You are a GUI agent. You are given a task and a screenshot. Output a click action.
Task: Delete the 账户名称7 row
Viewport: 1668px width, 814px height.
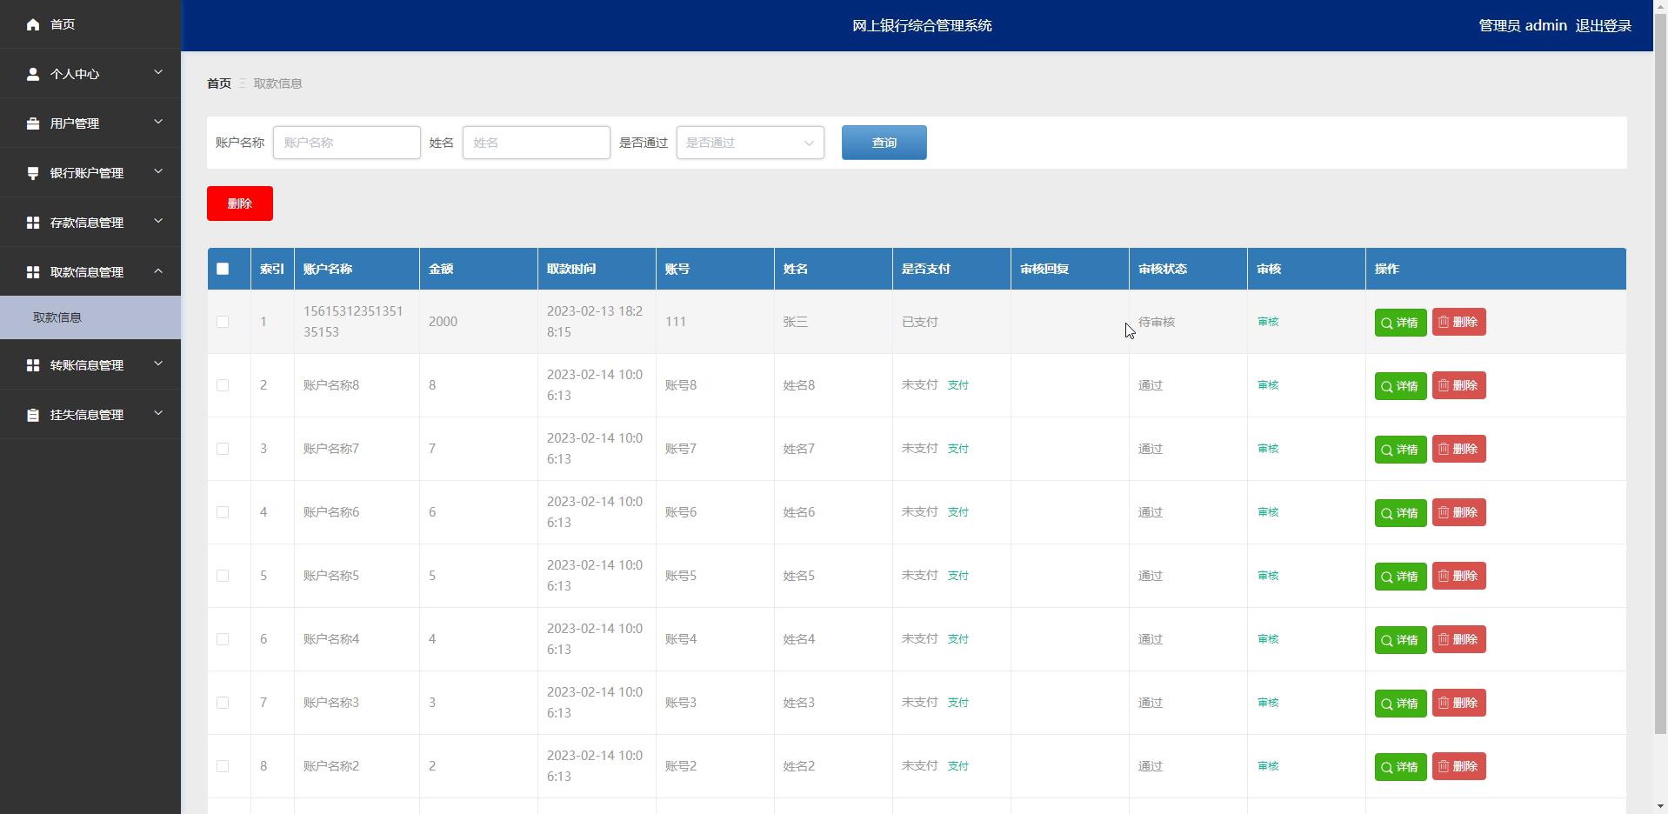point(1458,449)
